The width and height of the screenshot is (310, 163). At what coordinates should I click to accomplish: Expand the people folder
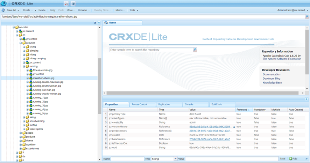[x=21, y=133]
